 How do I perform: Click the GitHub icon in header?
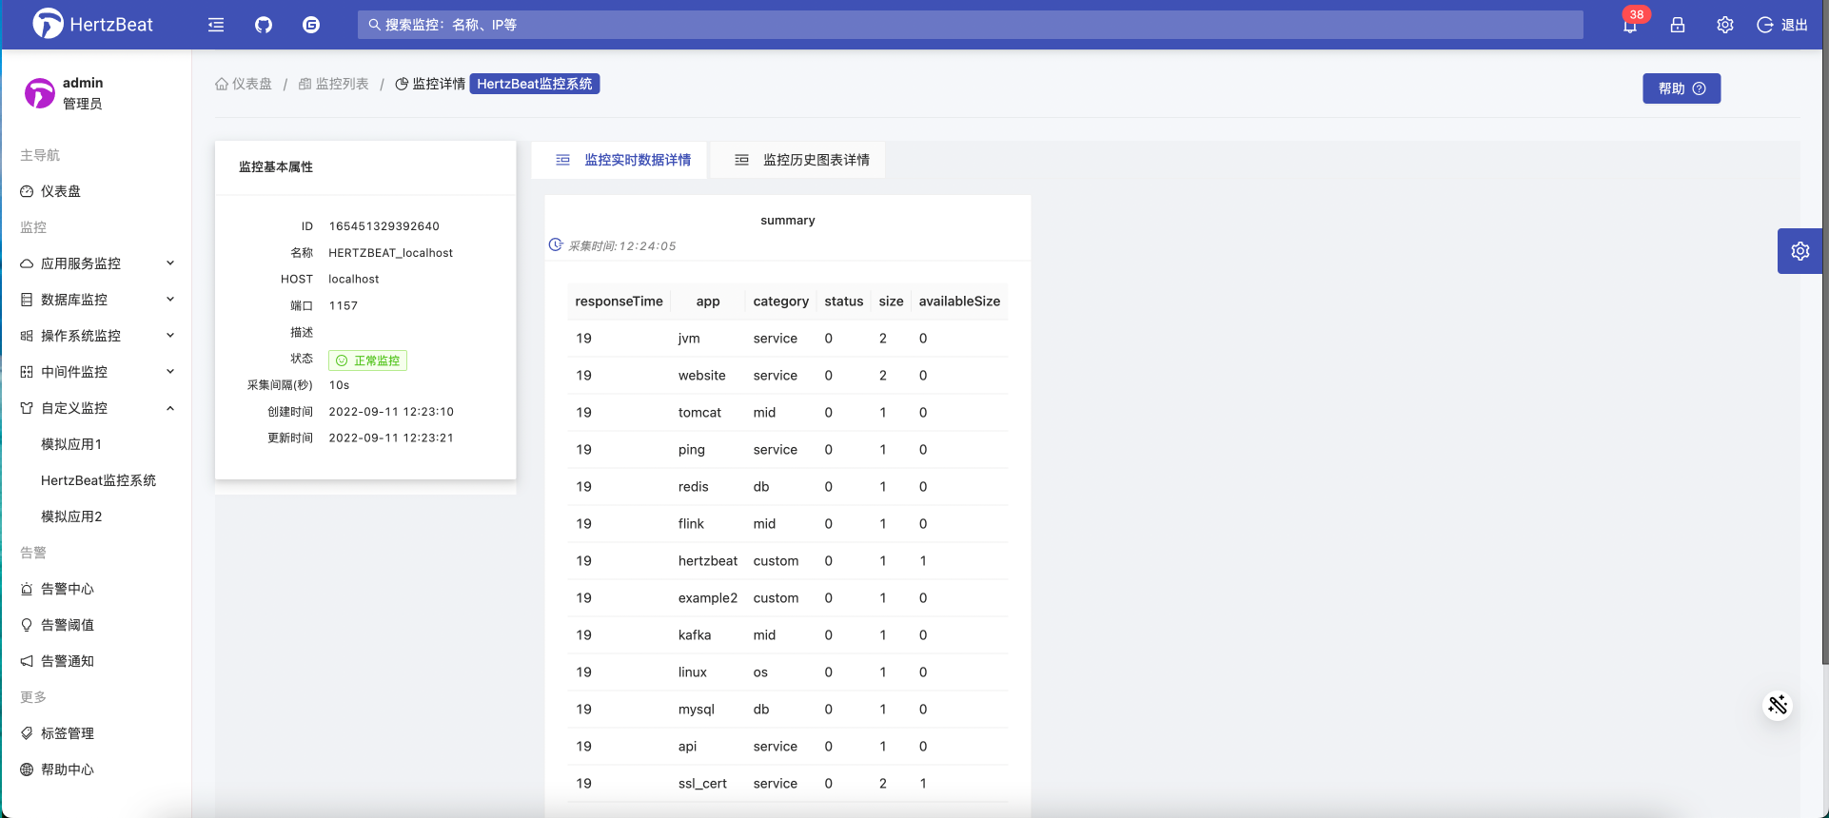[x=264, y=25]
